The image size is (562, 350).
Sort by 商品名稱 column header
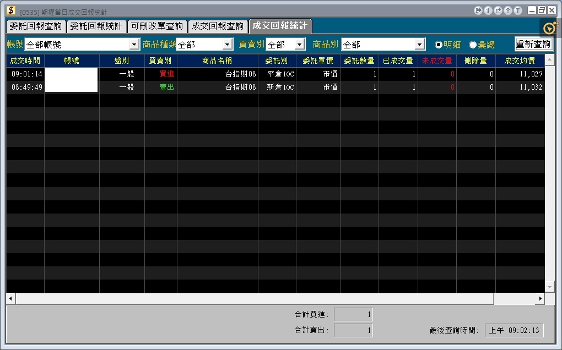tap(218, 61)
